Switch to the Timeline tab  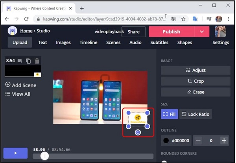[x=89, y=43]
